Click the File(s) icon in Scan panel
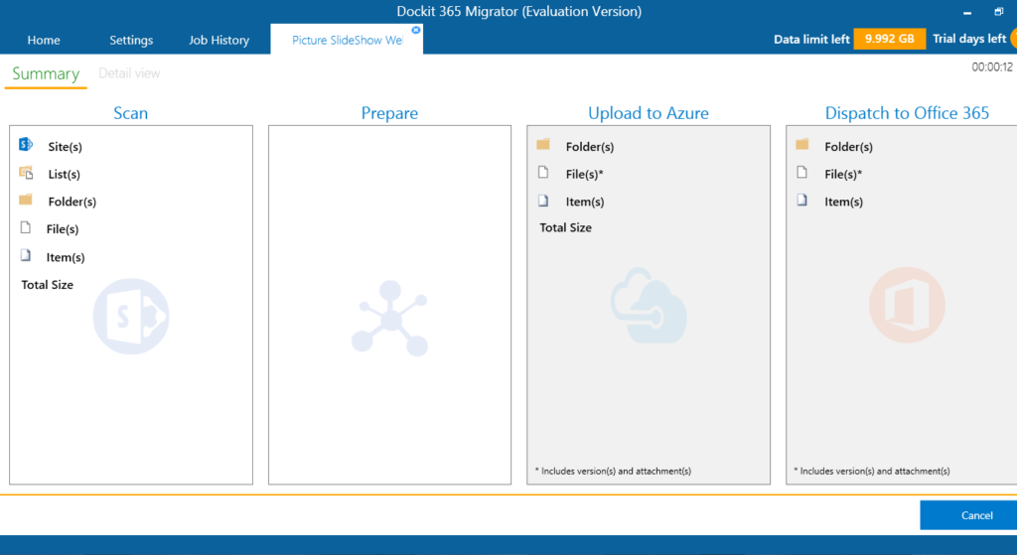The width and height of the screenshot is (1017, 555). [x=26, y=227]
